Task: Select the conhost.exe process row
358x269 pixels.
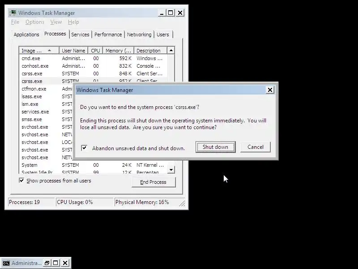Action: [x=93, y=66]
